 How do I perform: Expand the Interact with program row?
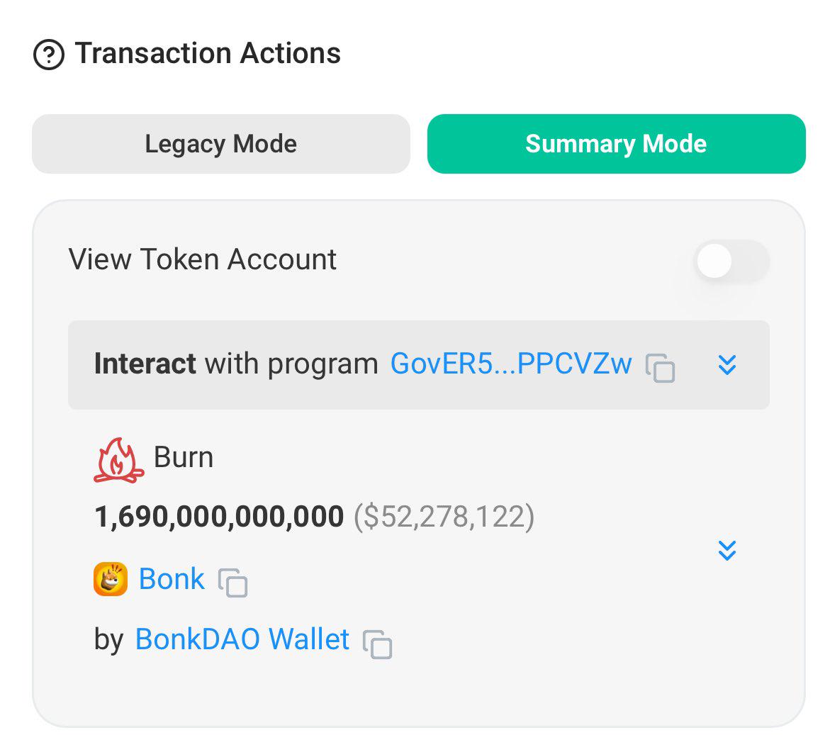pos(727,365)
